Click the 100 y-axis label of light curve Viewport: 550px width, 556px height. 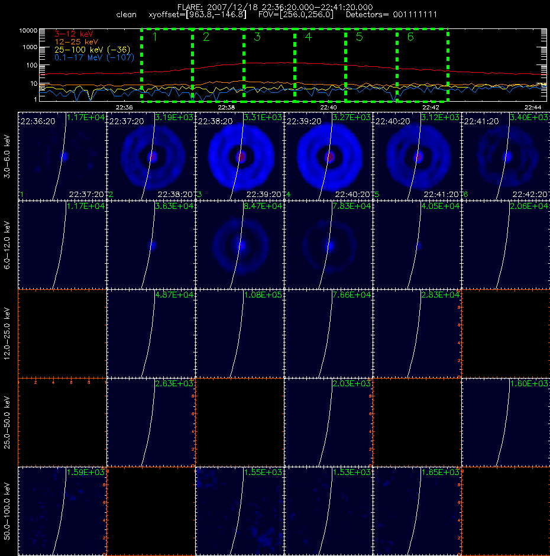point(31,65)
